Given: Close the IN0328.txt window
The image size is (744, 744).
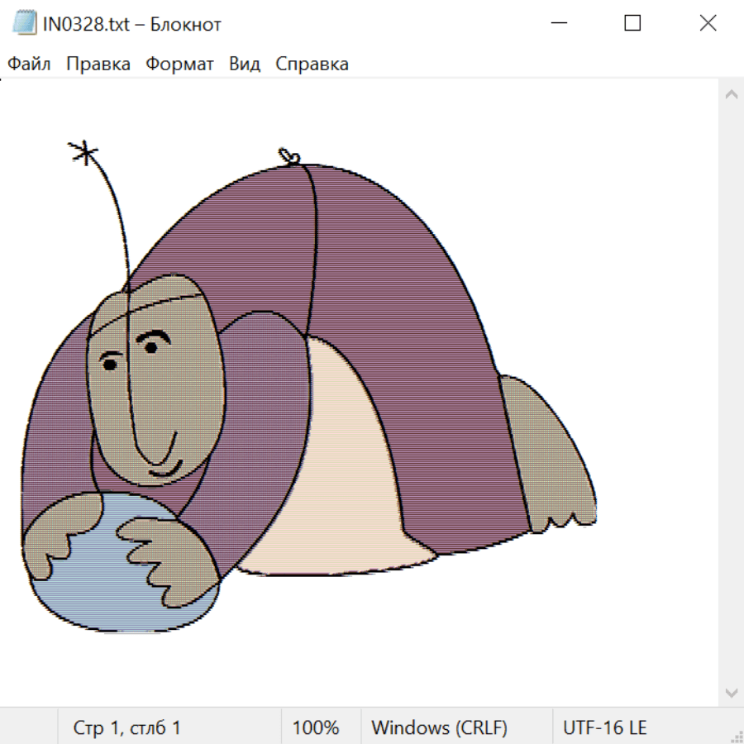Looking at the screenshot, I should pyautogui.click(x=708, y=24).
